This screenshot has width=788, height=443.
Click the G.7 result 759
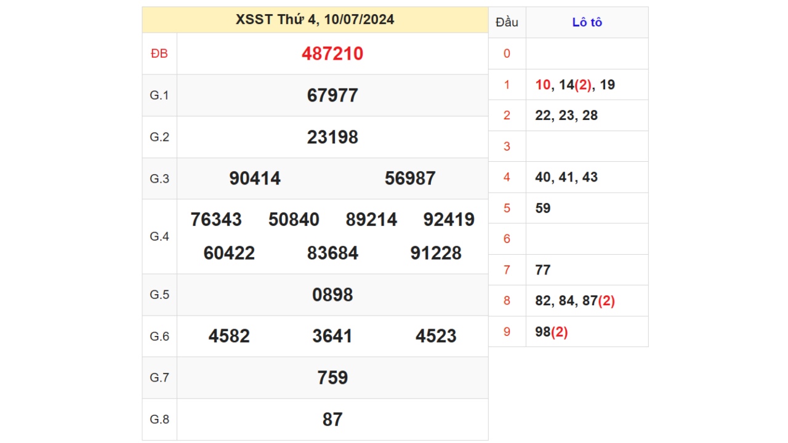332,378
